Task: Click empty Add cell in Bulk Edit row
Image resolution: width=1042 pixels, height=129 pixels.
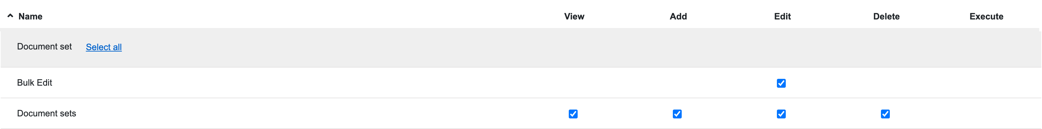Action: tap(677, 83)
